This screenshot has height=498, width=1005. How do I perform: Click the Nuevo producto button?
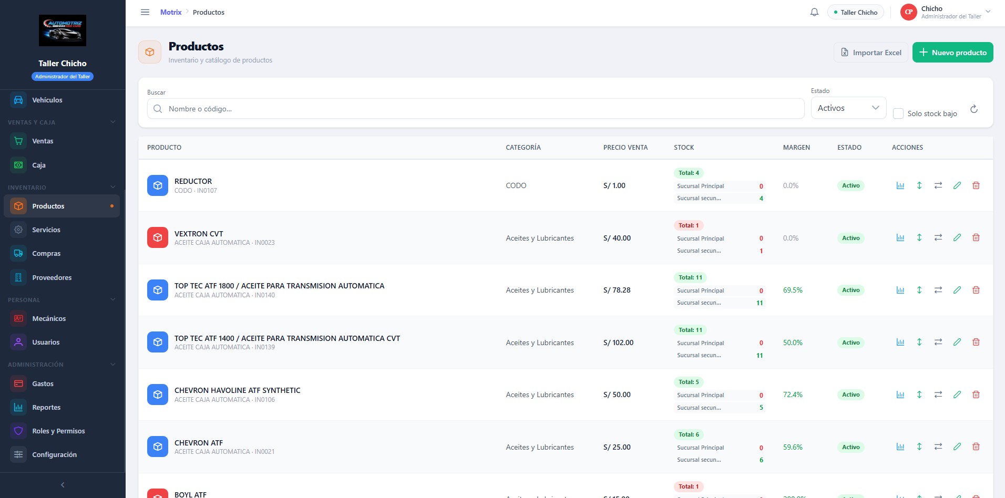point(952,53)
